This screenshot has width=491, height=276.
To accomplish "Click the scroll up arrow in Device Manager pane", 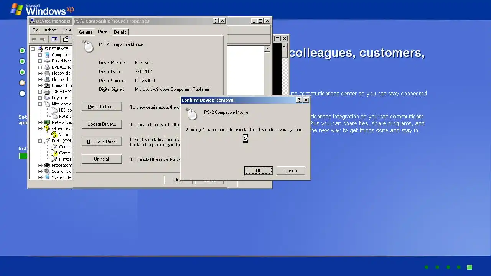I will pos(267,49).
